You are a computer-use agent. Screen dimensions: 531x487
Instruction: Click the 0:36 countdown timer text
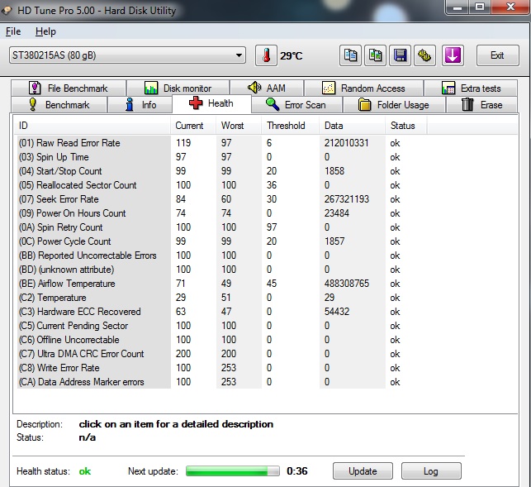297,471
